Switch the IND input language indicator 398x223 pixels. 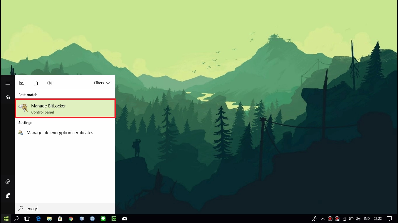(x=367, y=219)
